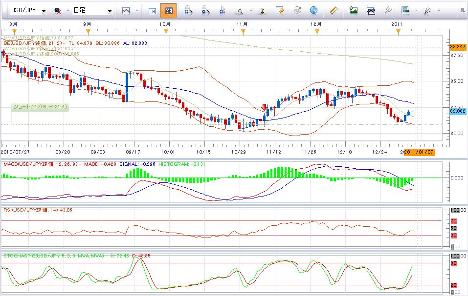468x296 pixels.
Task: Click the stochastic 80 level label
Action: pos(454,263)
